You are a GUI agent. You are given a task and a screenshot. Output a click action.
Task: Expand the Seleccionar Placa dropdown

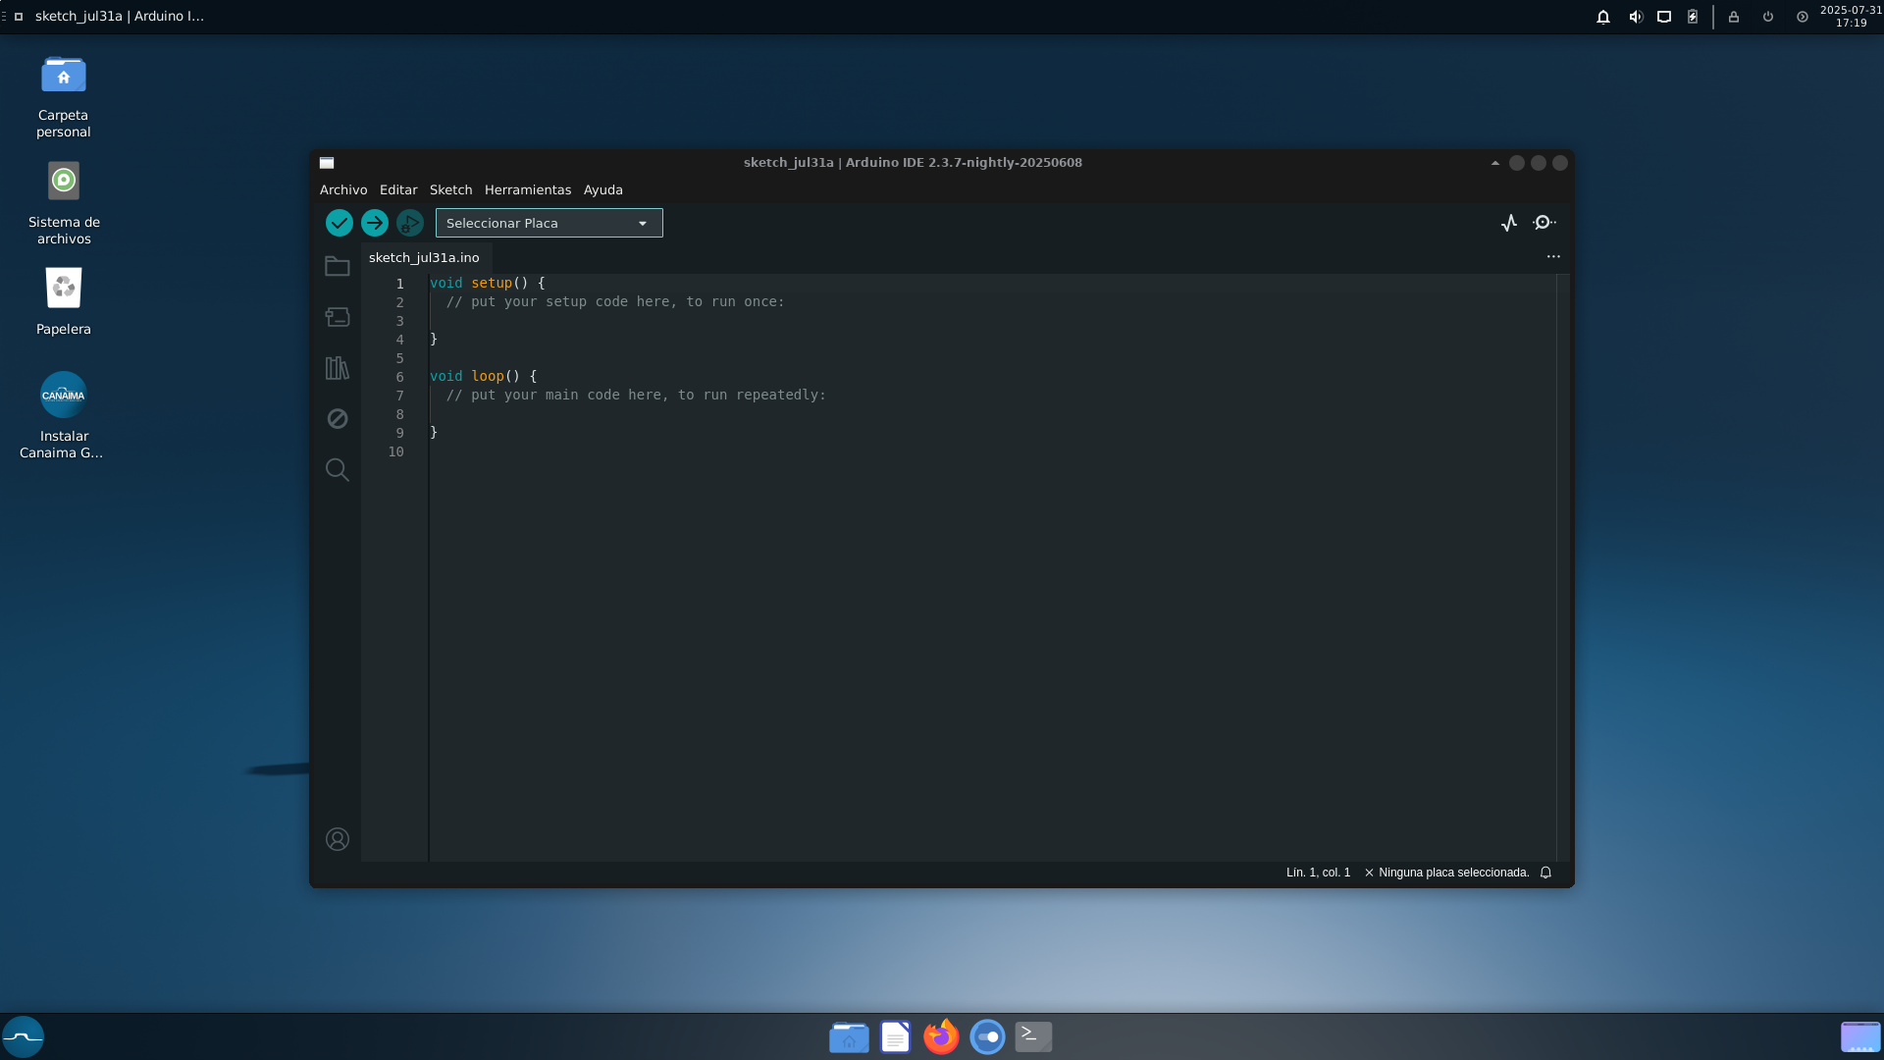549,223
